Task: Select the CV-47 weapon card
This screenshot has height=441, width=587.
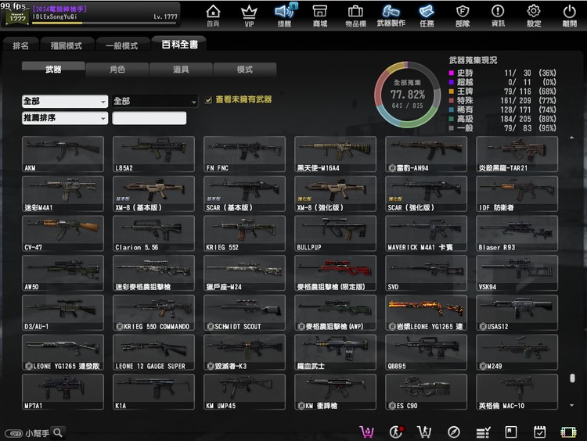Action: coord(63,234)
